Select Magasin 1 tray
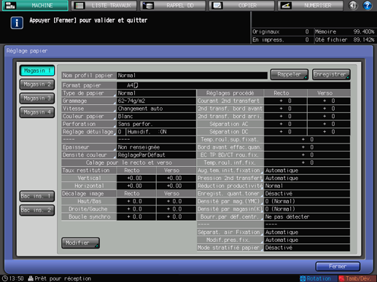The image size is (377, 282). click(x=37, y=71)
